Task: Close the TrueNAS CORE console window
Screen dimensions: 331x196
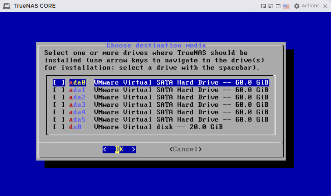Action: (x=325, y=6)
